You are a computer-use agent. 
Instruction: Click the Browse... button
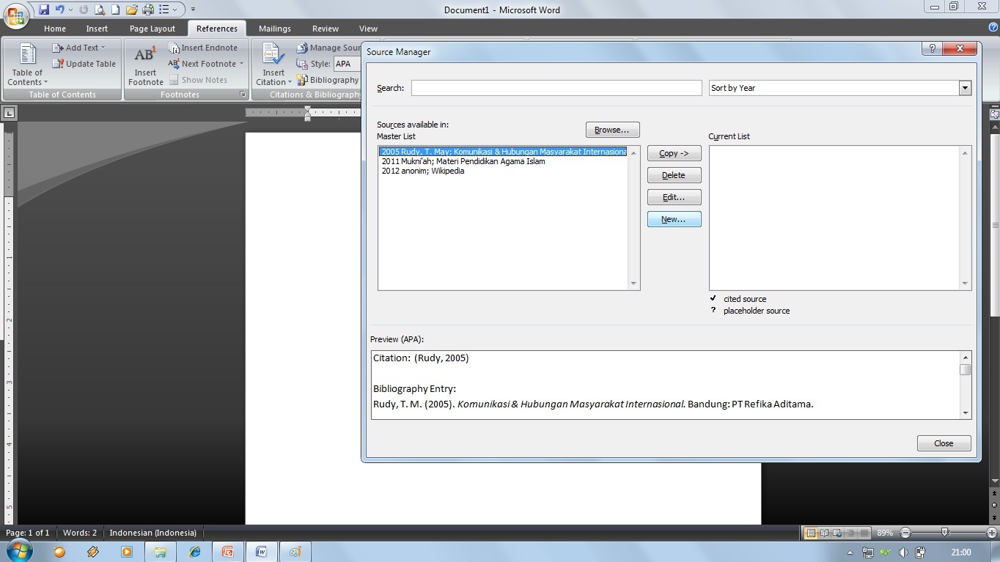[612, 130]
